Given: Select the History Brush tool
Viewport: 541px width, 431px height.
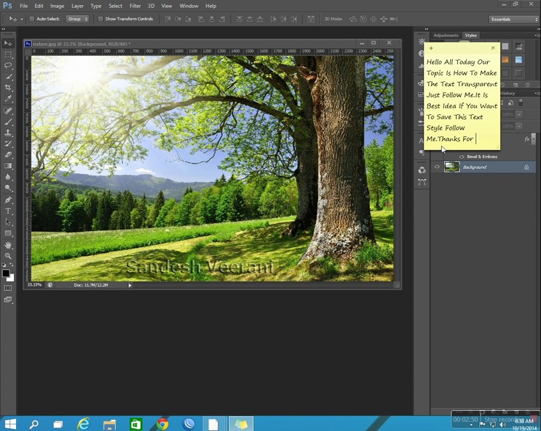Looking at the screenshot, I should pyautogui.click(x=8, y=144).
